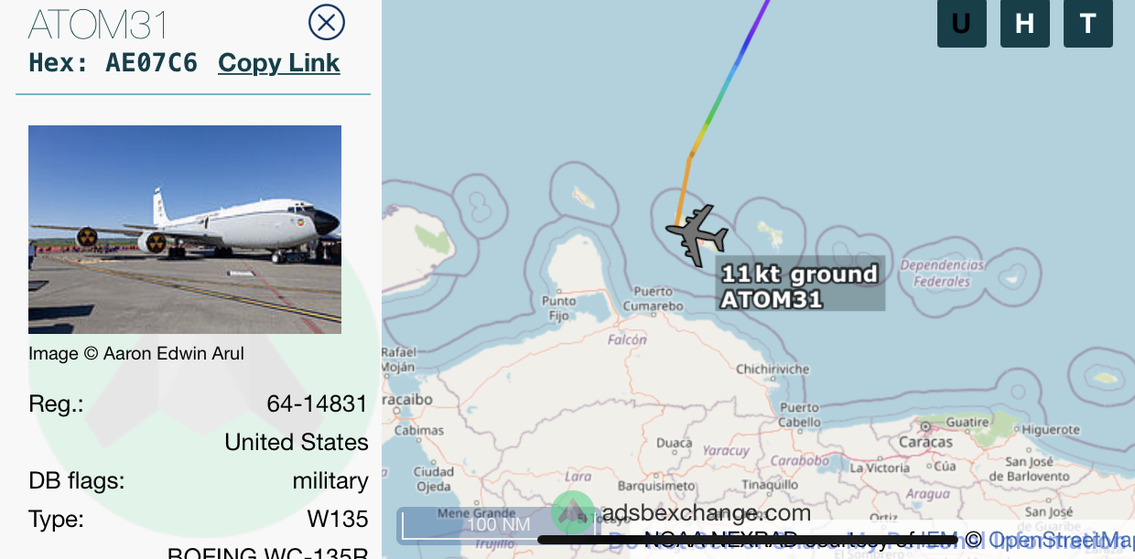Click the Puerto Cabello map label
1135x559 pixels.
click(800, 414)
